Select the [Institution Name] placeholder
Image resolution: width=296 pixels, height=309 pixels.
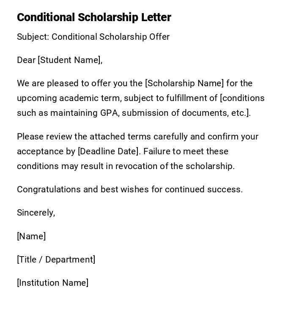(52, 283)
